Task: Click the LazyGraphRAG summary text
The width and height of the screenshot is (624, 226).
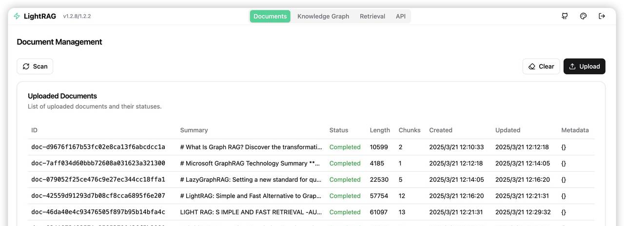Action: (251, 179)
